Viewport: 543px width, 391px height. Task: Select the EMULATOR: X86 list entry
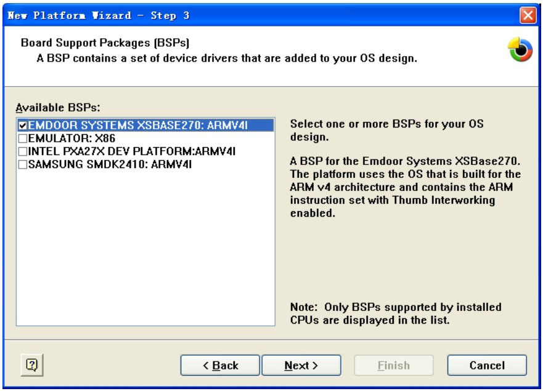pos(71,139)
